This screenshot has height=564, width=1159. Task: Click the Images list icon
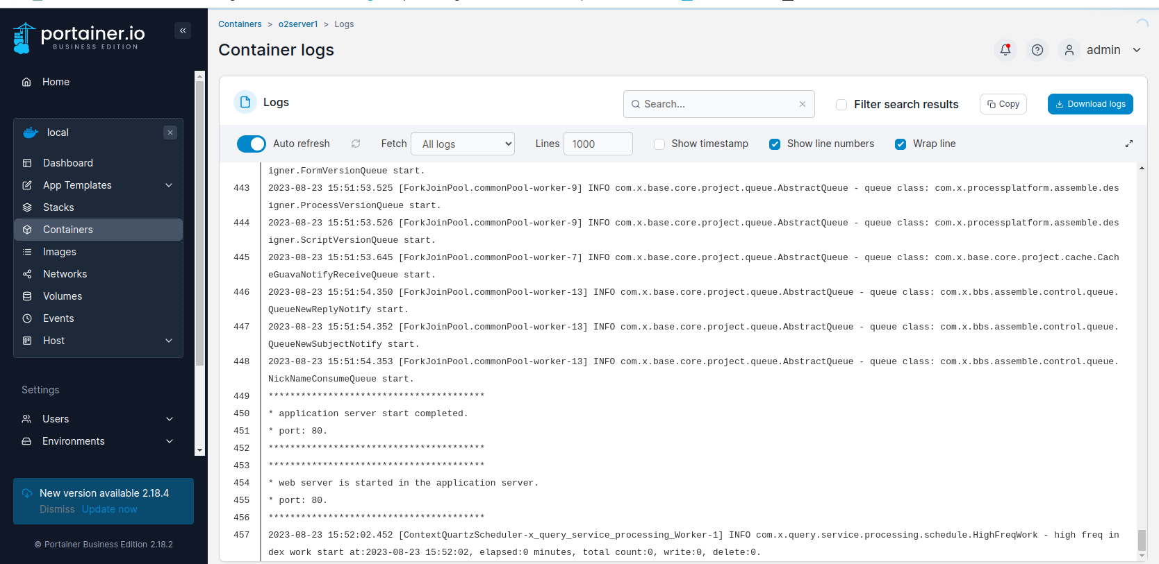pos(27,252)
